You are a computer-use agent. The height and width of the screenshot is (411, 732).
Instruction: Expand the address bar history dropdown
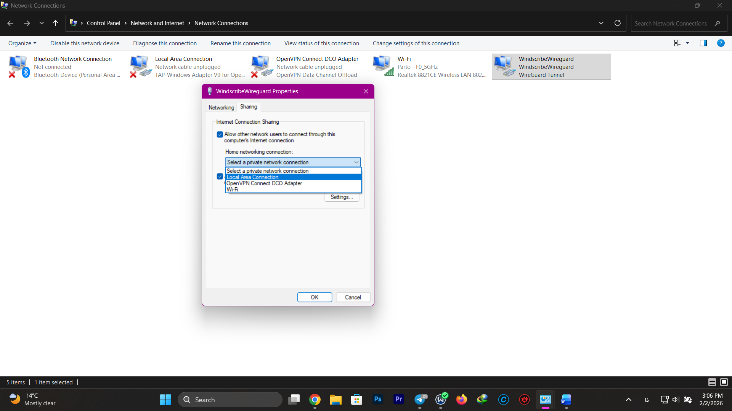click(x=601, y=23)
